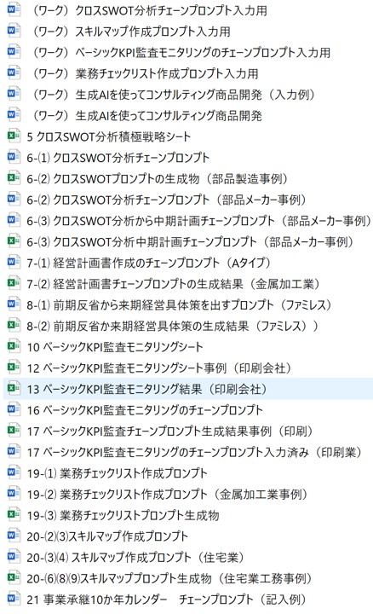The width and height of the screenshot is (373, 614).
Task: Select file name 20-(3)(4) スキルマップ作成プロンプト（住宅業）
Action: click(135, 557)
